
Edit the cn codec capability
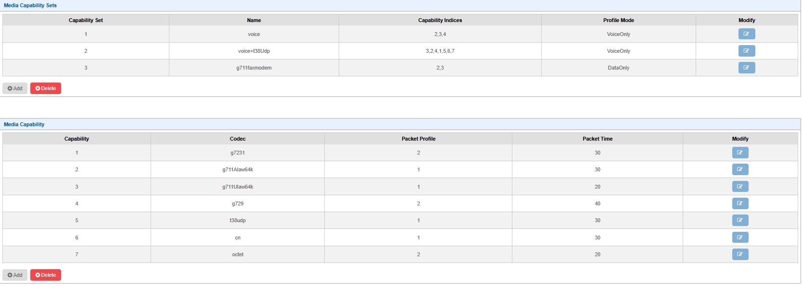(x=740, y=238)
